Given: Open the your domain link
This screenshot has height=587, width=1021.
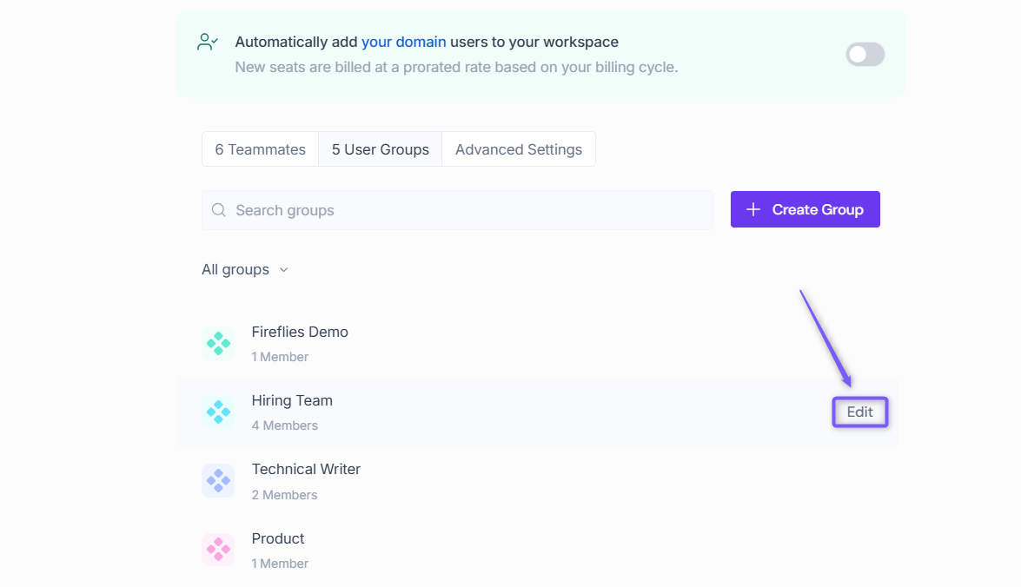Looking at the screenshot, I should tap(404, 42).
